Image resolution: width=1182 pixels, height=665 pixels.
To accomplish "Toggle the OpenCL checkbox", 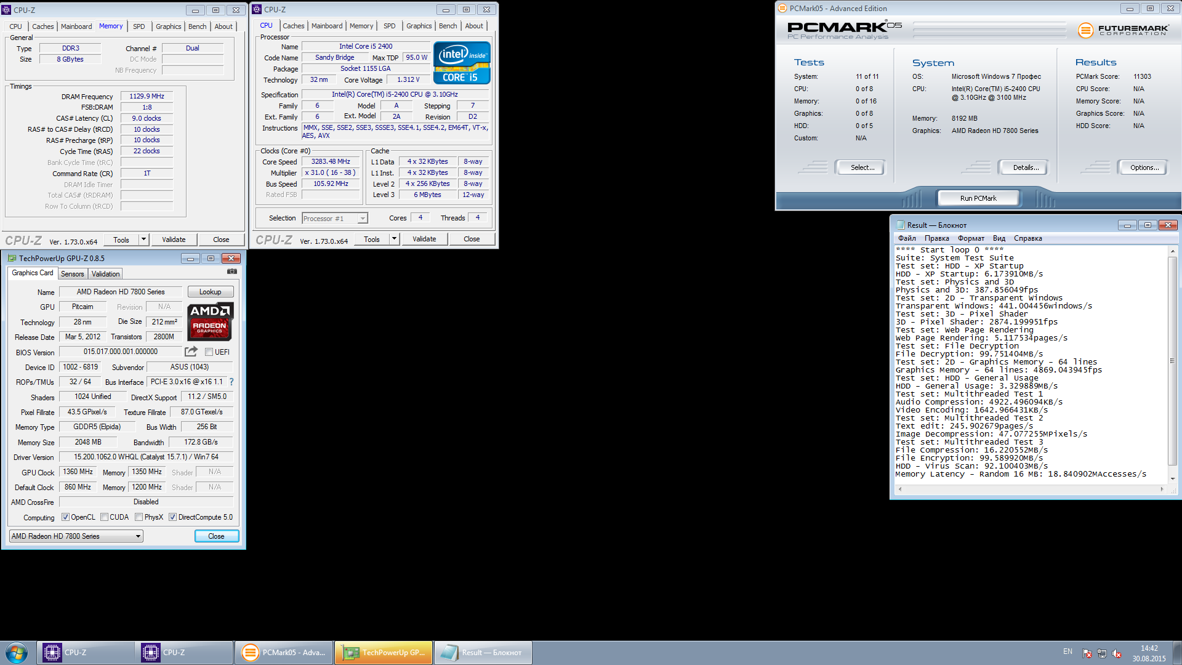I will coord(65,517).
